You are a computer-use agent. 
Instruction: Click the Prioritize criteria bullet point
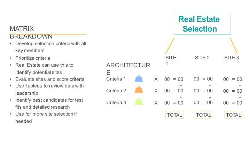tap(33, 58)
